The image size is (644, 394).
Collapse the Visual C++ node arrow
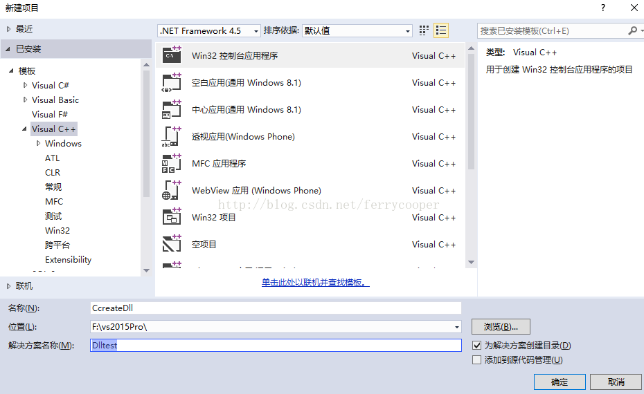point(25,129)
